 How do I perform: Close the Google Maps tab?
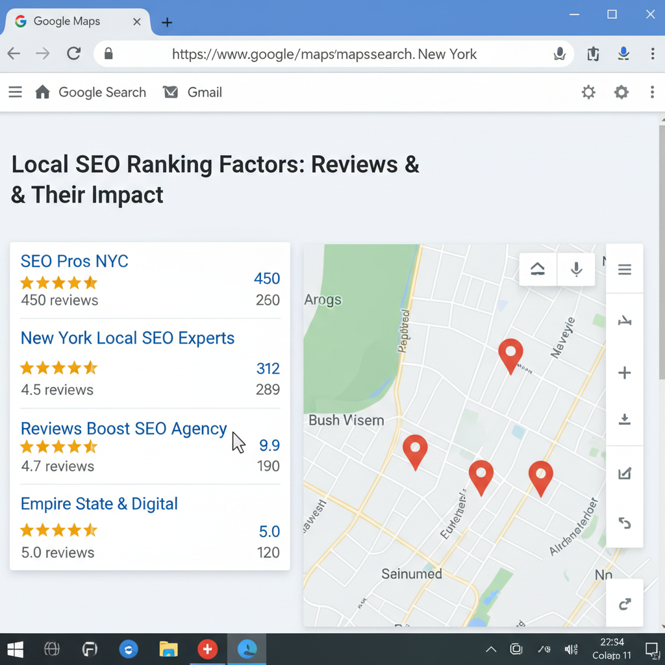(x=136, y=21)
